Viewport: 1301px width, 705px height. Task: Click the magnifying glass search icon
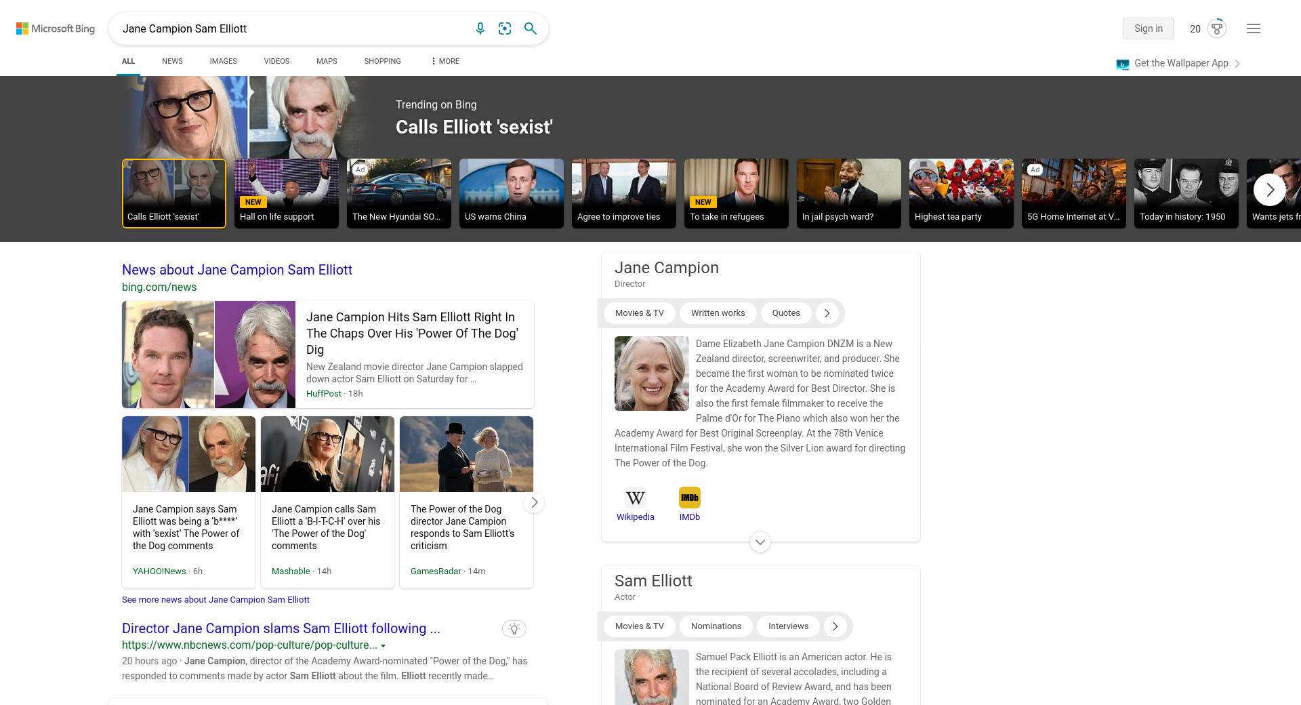531,28
